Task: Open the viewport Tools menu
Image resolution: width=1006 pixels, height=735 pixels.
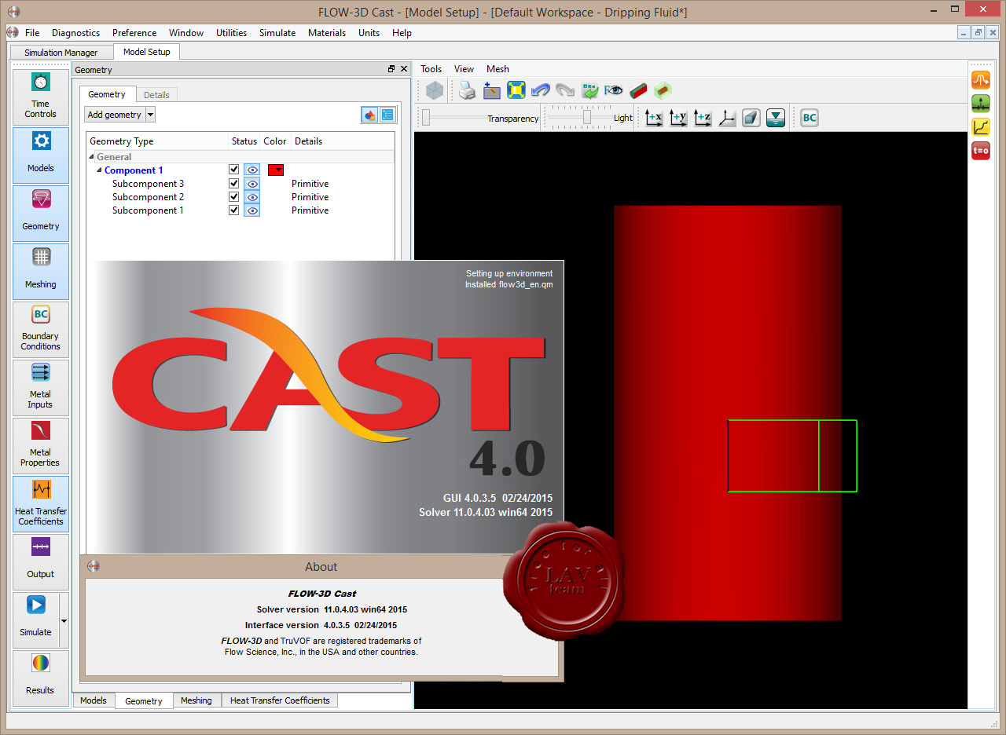Action: click(431, 69)
